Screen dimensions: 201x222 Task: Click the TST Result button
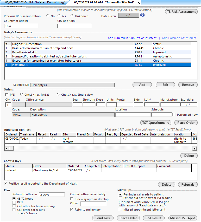[154, 218]
